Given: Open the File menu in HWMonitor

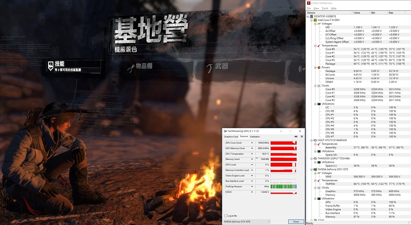Looking at the screenshot, I should [309, 8].
